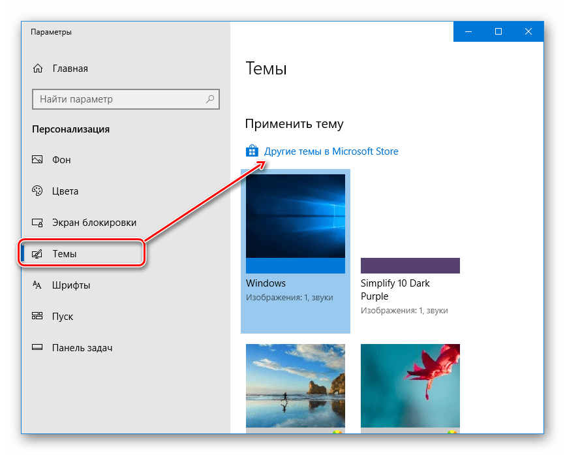Click the blue accent bar under Windows theme
Viewport: 565px width, 455px height.
click(x=296, y=265)
